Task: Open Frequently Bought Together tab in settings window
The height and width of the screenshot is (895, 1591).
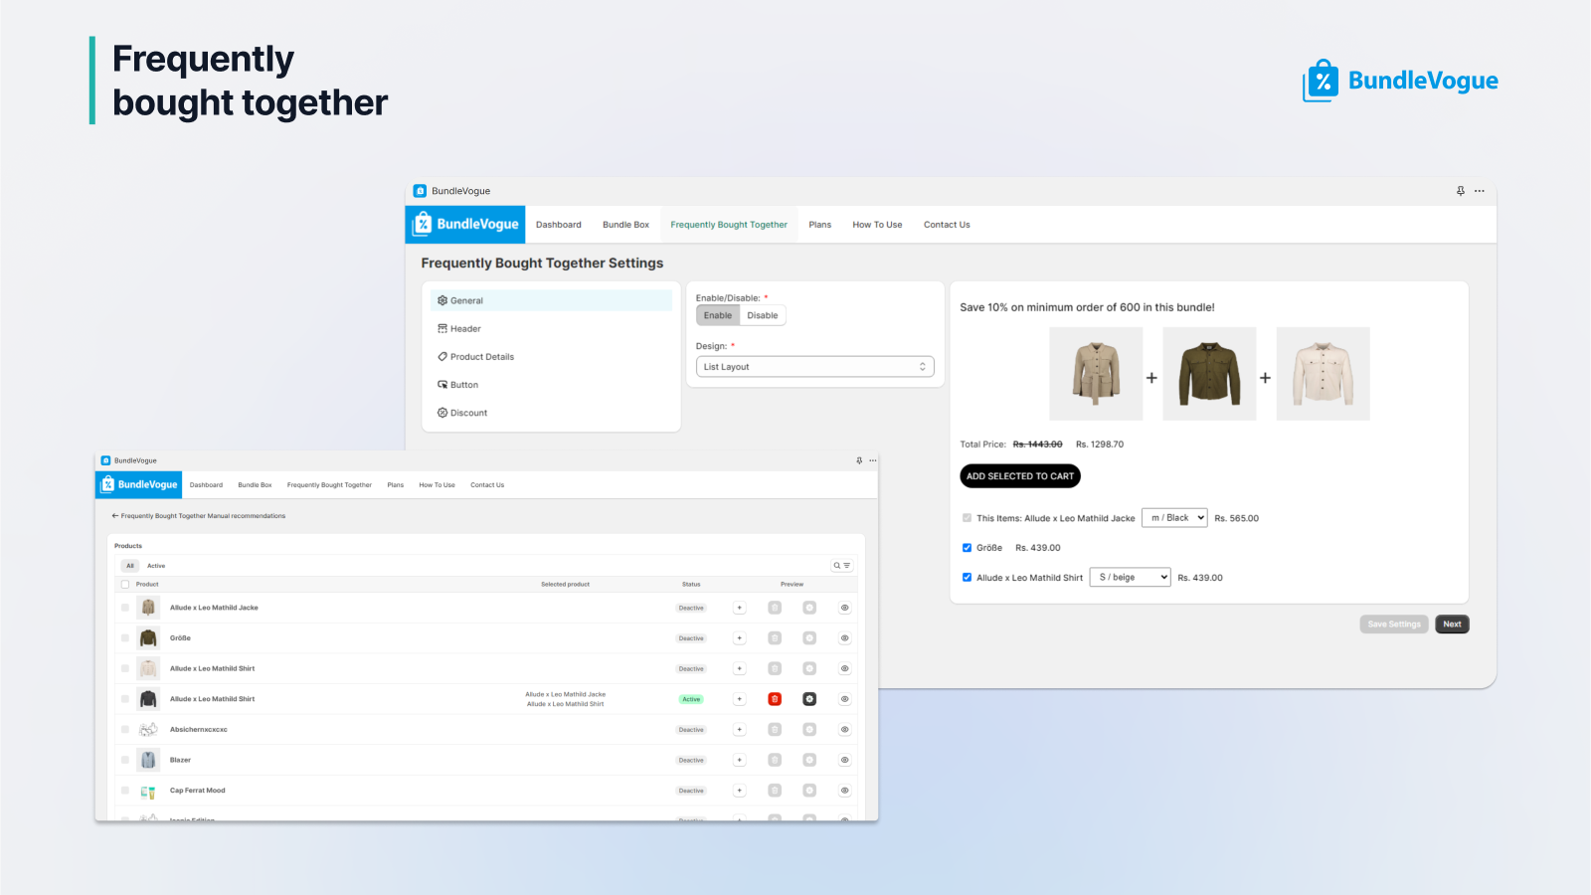Action: coord(729,225)
